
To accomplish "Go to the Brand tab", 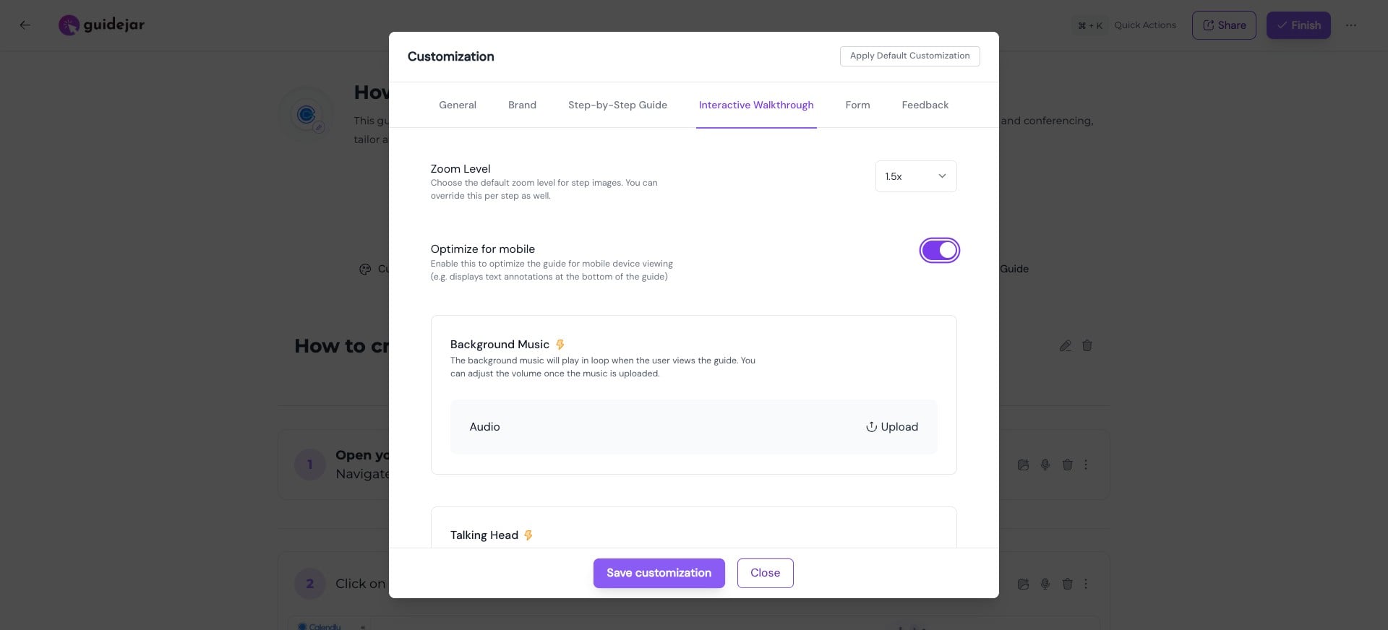I will pyautogui.click(x=522, y=105).
